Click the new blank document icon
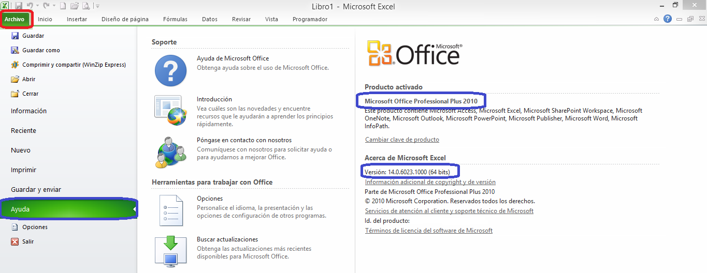 click(x=63, y=6)
